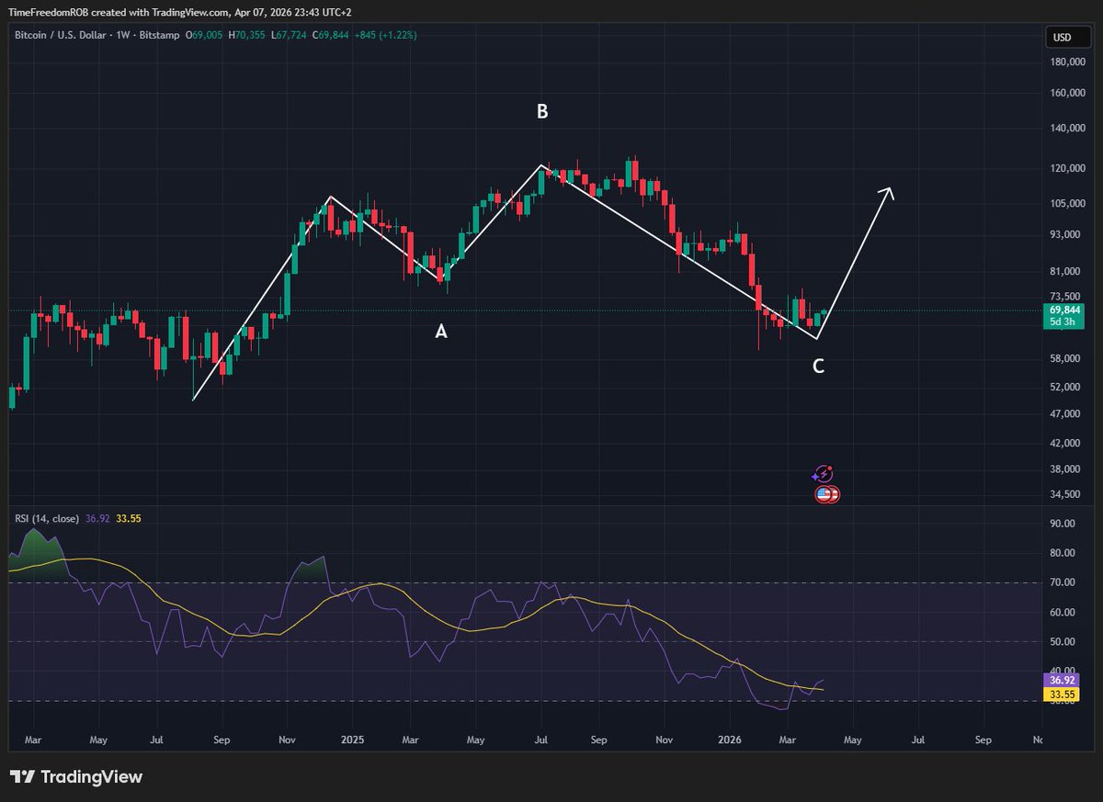Click the yellow RSI average tag 33.55
1103x802 pixels.
click(1061, 695)
